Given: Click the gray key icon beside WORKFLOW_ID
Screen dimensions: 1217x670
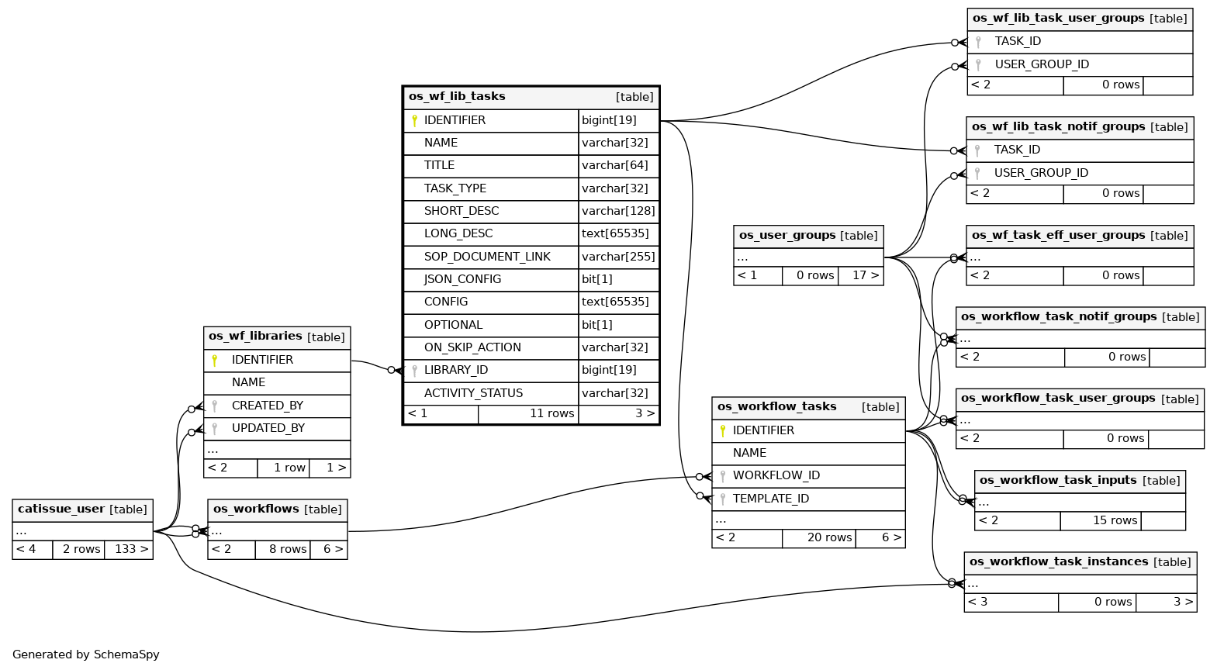Looking at the screenshot, I should tap(723, 476).
